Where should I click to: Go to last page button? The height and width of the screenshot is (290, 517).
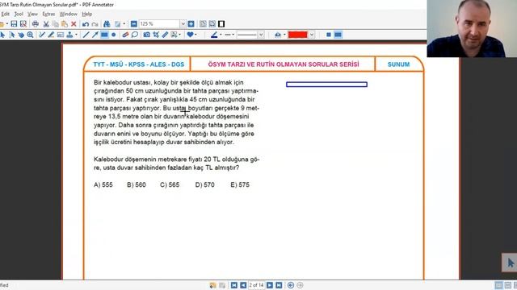click(279, 285)
